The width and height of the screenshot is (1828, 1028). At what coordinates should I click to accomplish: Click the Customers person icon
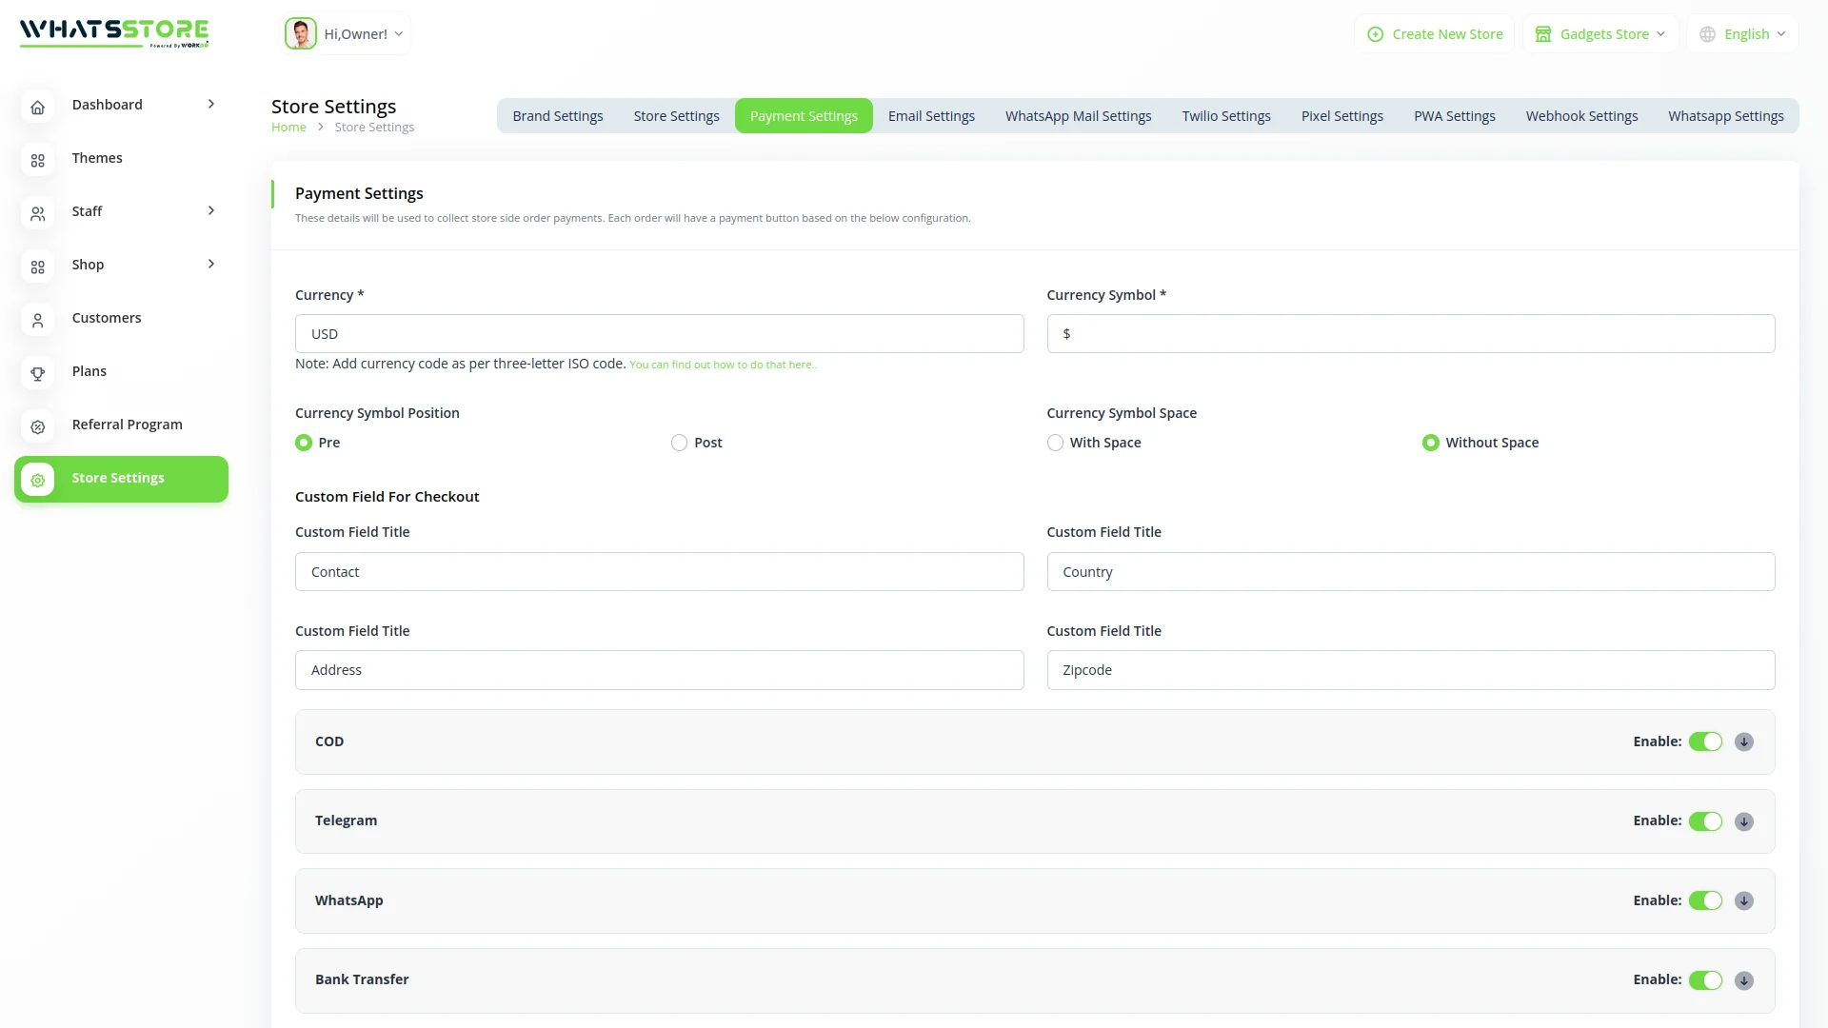[x=37, y=320]
